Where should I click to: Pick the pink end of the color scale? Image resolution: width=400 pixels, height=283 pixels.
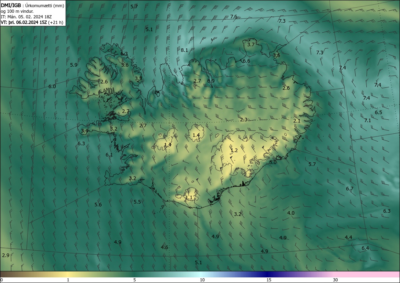pyautogui.click(x=367, y=274)
